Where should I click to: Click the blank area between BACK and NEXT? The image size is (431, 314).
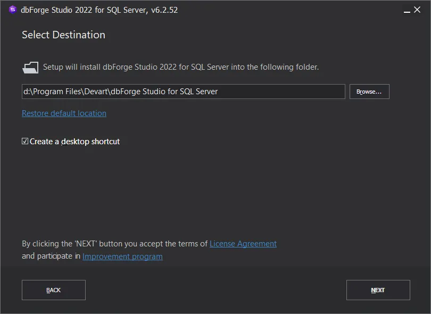pyautogui.click(x=215, y=290)
